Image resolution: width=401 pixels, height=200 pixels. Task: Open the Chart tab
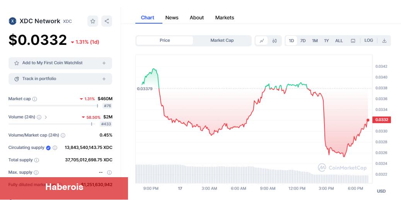click(x=148, y=18)
